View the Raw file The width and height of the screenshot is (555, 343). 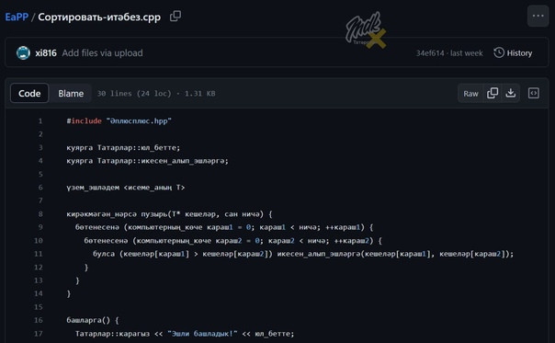[x=470, y=94]
